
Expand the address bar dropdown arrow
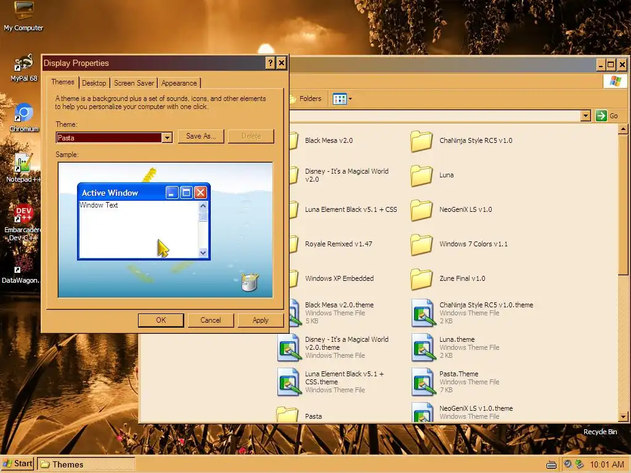tap(585, 116)
